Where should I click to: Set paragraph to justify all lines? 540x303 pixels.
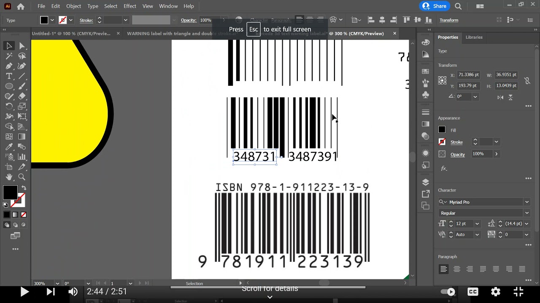click(x=522, y=269)
